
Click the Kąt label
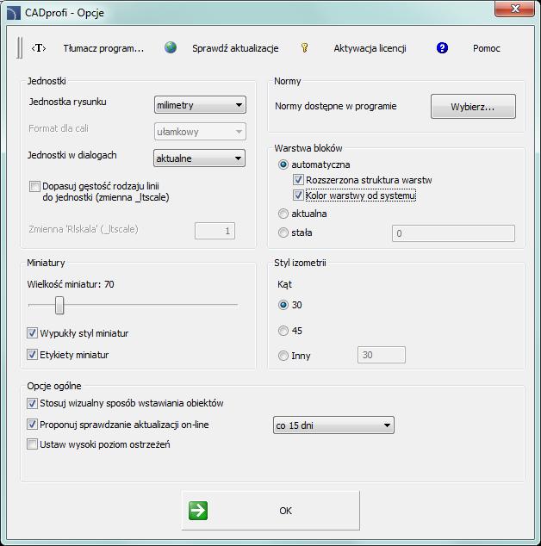click(x=284, y=284)
